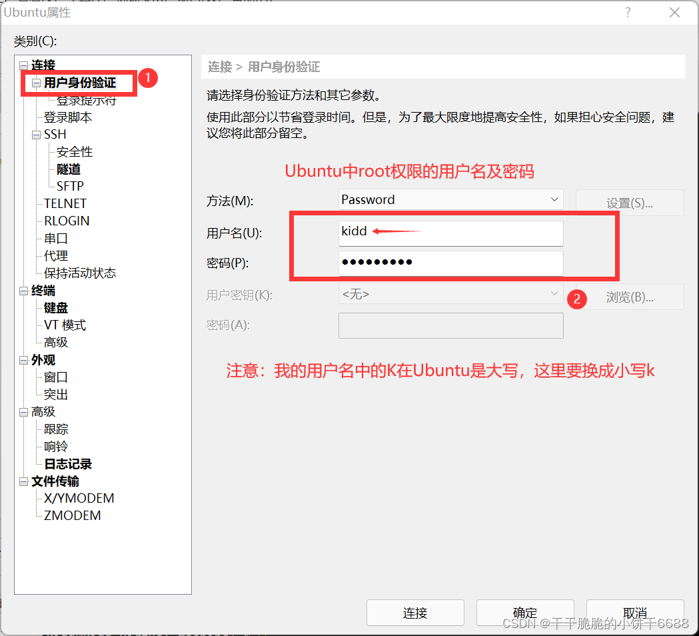
Task: Select 日志记录 under 高级
Action: tap(68, 464)
